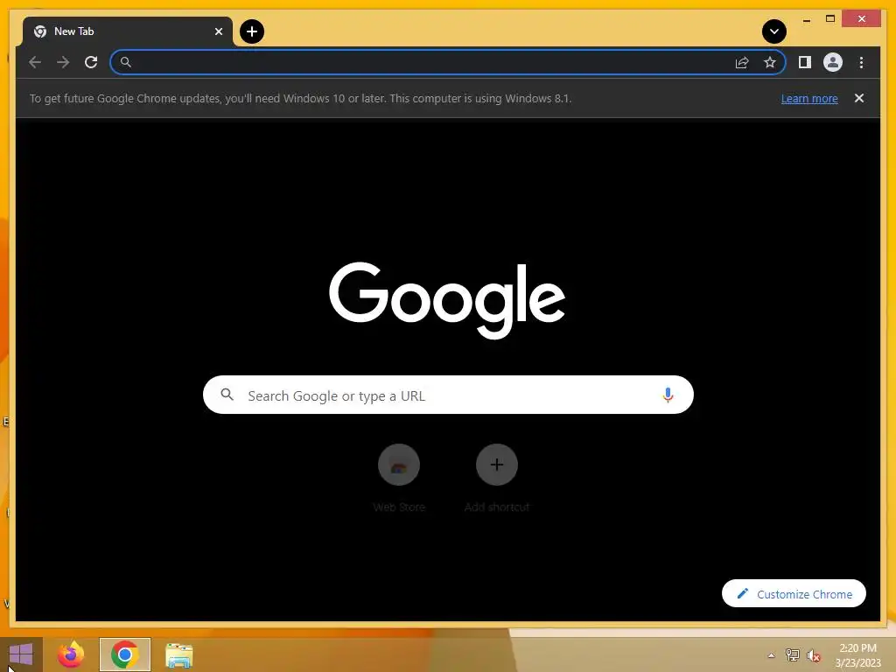Screen dimensions: 896x672
Task: Show hidden system tray icons
Action: click(771, 655)
